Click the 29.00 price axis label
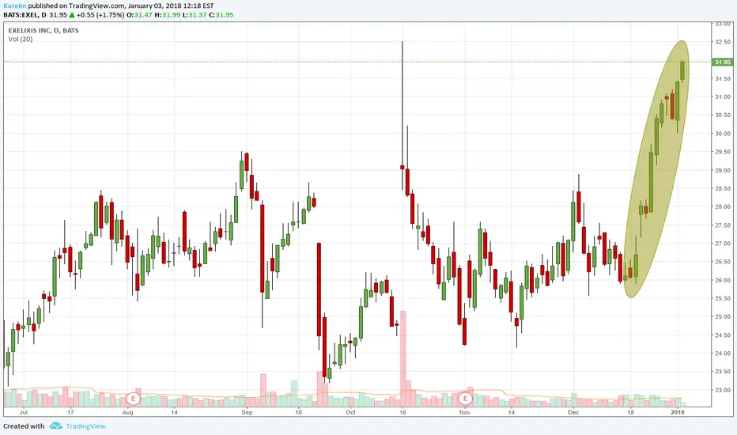Image resolution: width=737 pixels, height=435 pixels. (x=723, y=170)
